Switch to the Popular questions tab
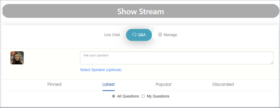This screenshot has width=280, height=108. click(164, 84)
